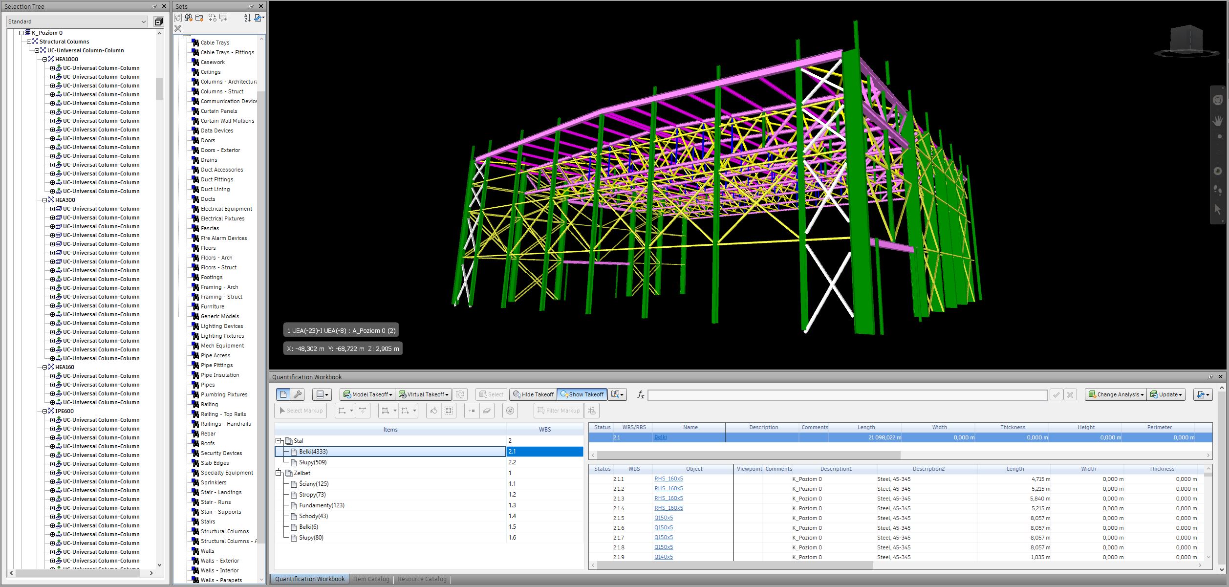Select the Pan hand tool on navigation bar
This screenshot has height=587, width=1229.
coord(1218,120)
